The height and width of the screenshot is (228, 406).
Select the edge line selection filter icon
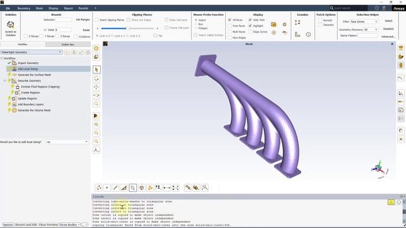[x=115, y=187]
